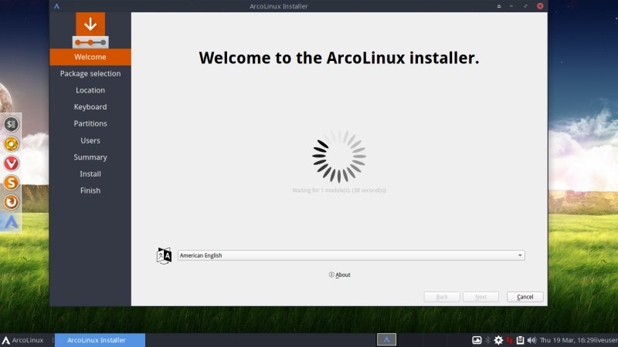
Task: Click the arrow of the language combo box
Action: [x=520, y=255]
